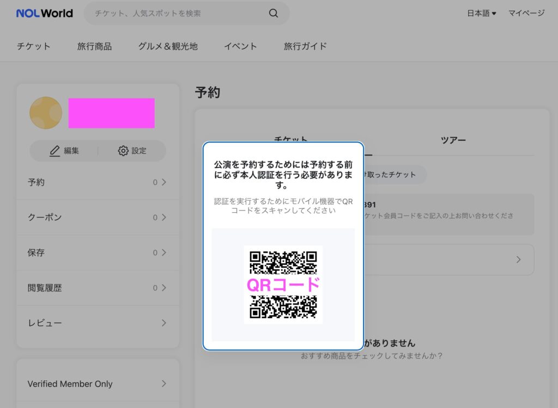Click the pencil edit icon
The image size is (558, 408).
(54, 151)
